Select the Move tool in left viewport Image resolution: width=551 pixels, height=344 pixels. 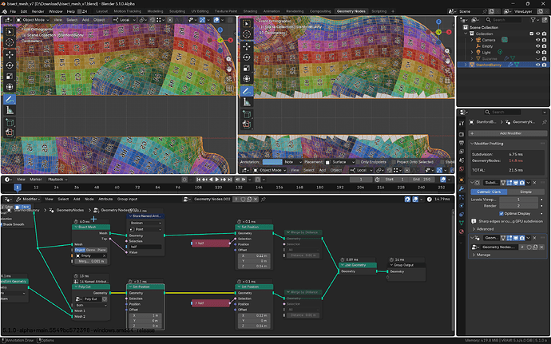tap(10, 54)
